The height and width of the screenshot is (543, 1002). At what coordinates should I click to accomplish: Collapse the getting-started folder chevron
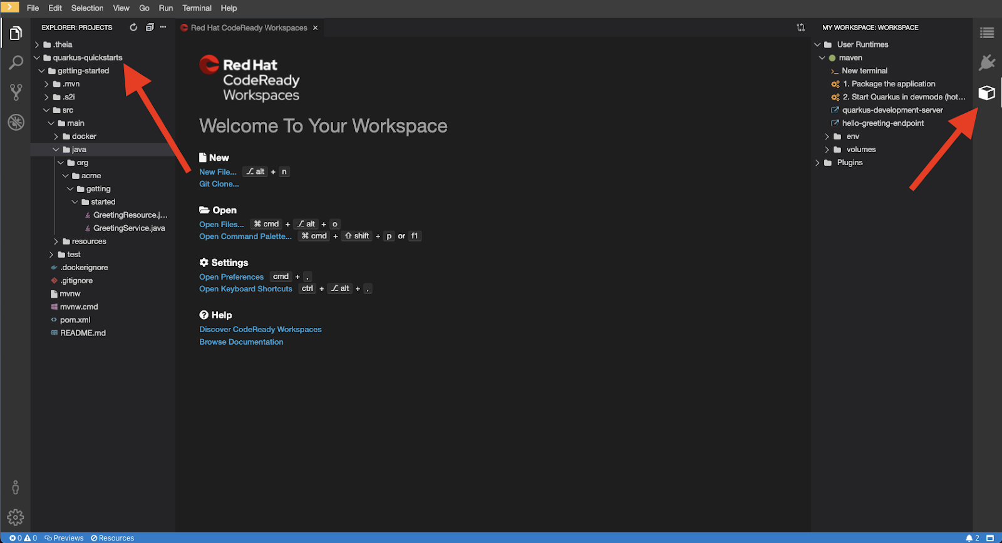[x=41, y=71]
